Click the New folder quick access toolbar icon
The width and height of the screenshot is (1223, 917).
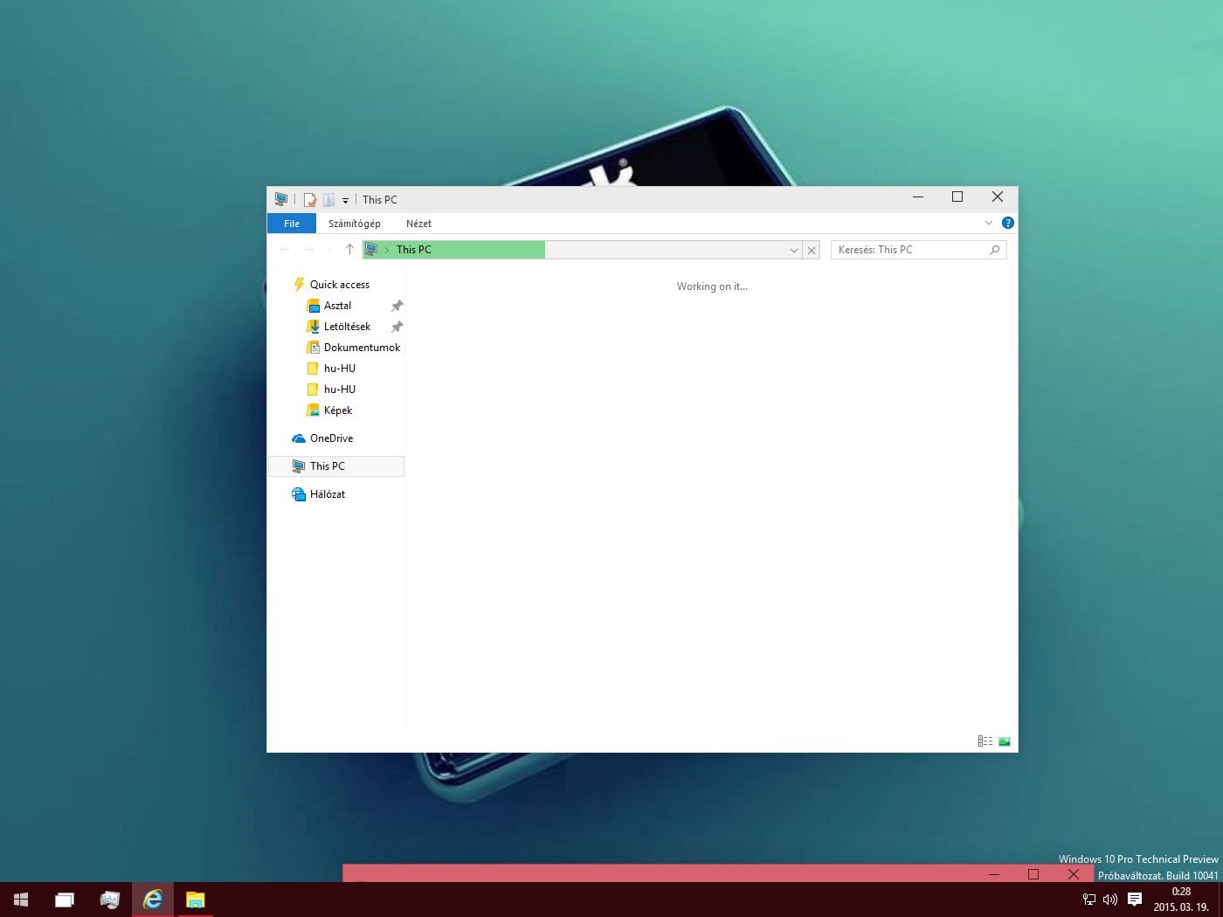328,200
